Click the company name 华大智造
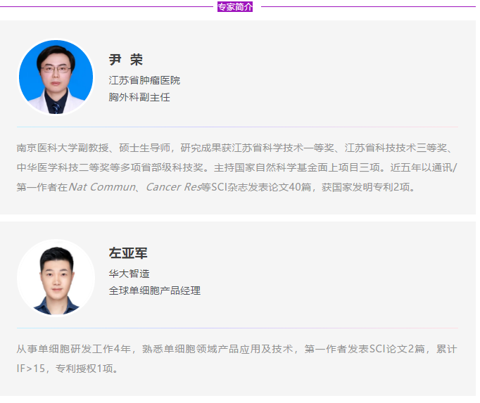The height and width of the screenshot is (403, 480). [130, 274]
